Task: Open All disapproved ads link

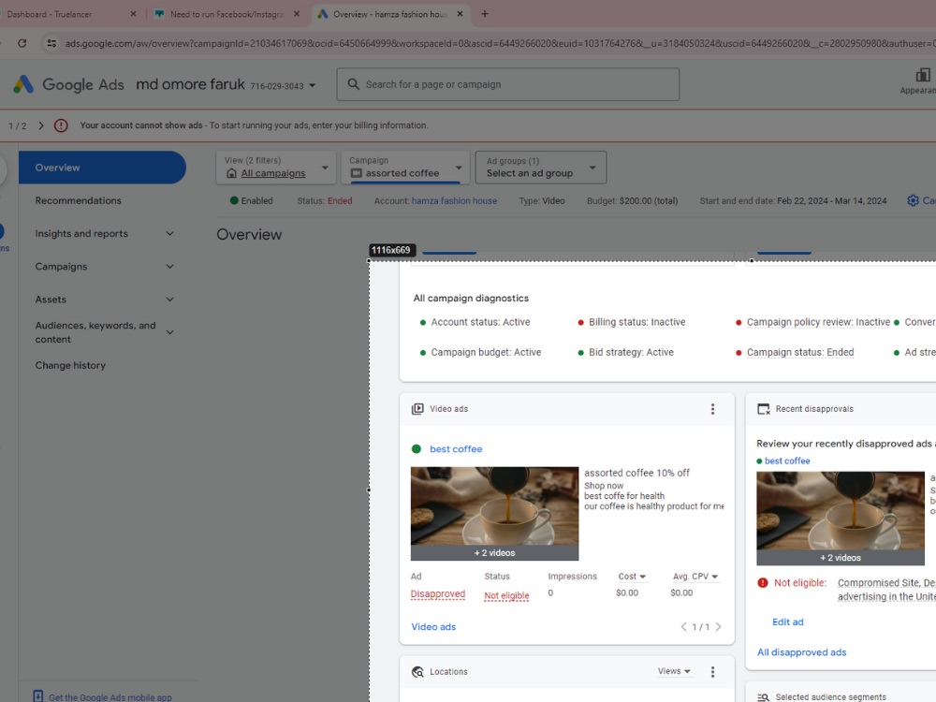Action: (x=802, y=652)
